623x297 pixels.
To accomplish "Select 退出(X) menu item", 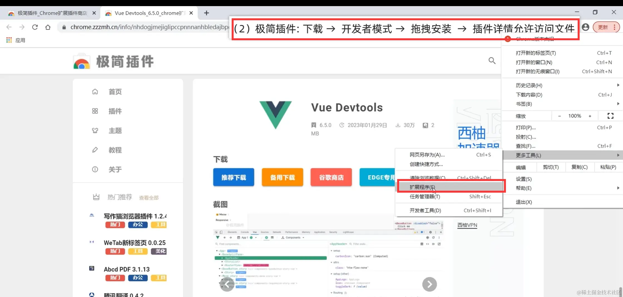I will click(563, 202).
